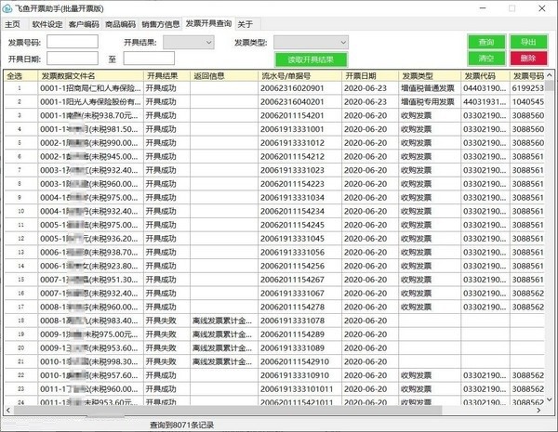
Task: Click the red 删除 button
Action: 528,59
